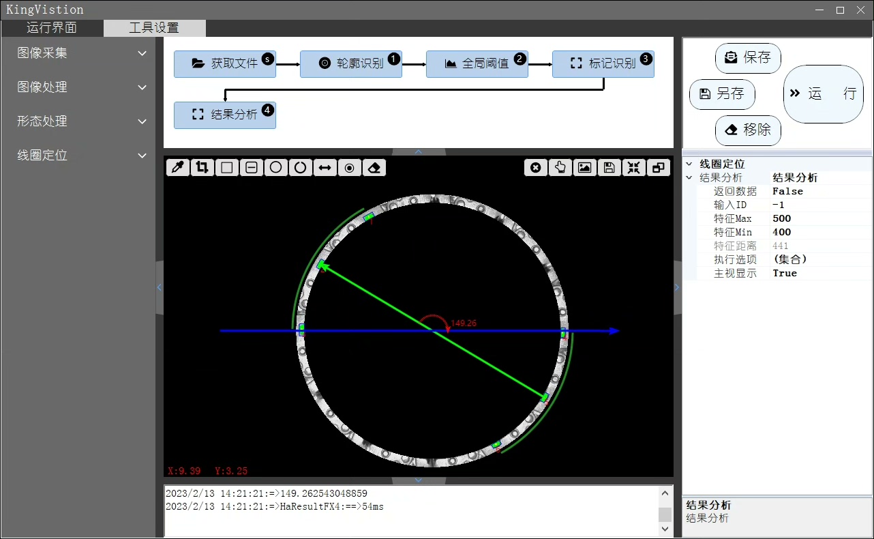874x539 pixels.
Task: Edit the 特征Max value 500
Action: (x=821, y=219)
